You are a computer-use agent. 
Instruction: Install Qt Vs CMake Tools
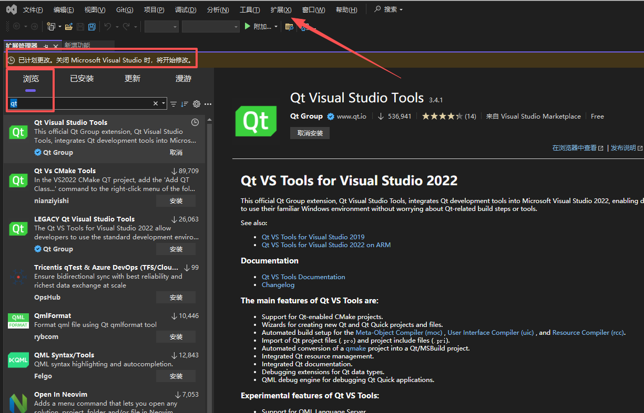(x=176, y=201)
